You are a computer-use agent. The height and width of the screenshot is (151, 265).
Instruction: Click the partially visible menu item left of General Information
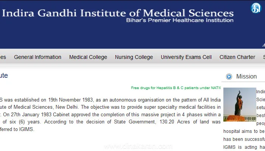(3, 57)
